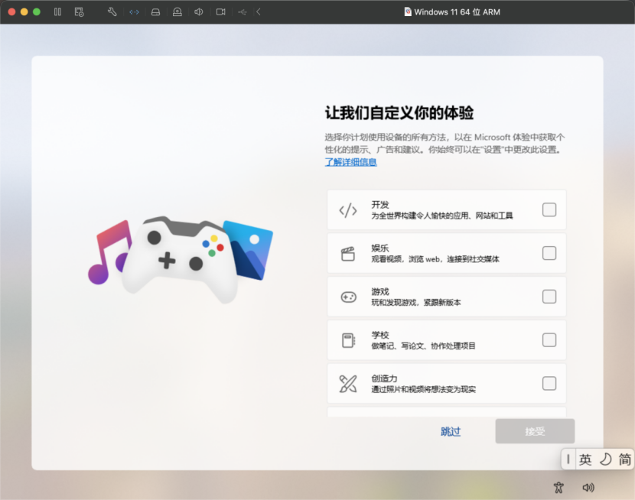Click the 游戏 option title text

tap(380, 291)
